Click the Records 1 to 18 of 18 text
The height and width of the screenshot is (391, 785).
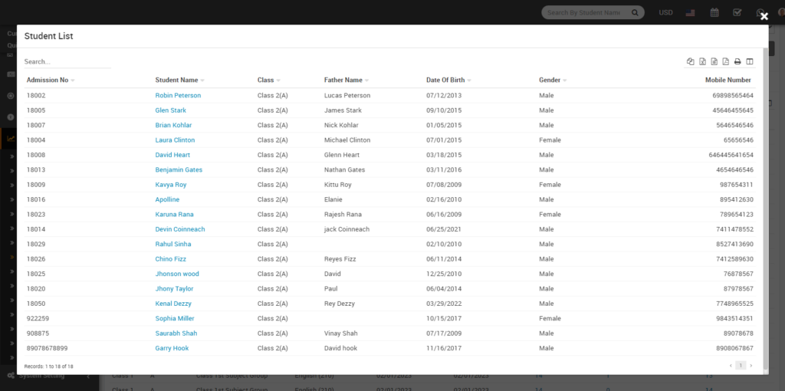coord(48,366)
